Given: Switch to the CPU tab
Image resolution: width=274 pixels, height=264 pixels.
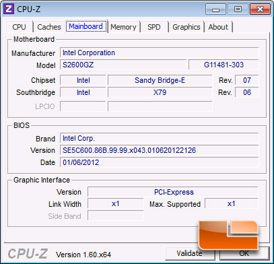Looking at the screenshot, I should [20, 27].
